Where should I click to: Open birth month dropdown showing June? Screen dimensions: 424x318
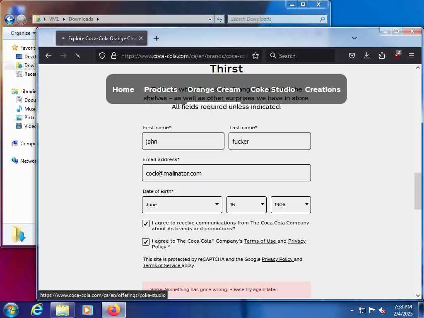coord(182,205)
